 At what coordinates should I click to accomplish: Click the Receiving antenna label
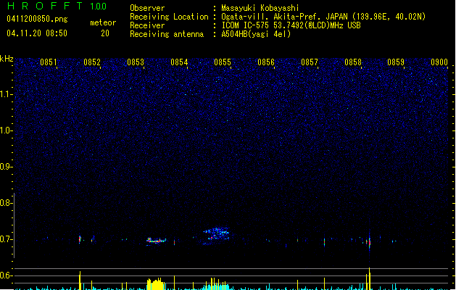[167, 34]
